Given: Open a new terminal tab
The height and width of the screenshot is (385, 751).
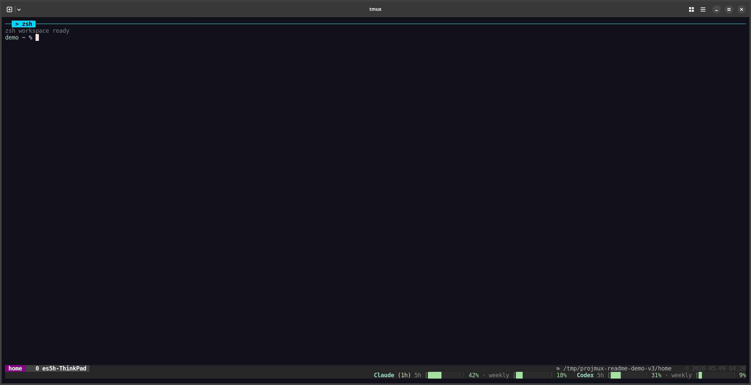Looking at the screenshot, I should (x=9, y=9).
